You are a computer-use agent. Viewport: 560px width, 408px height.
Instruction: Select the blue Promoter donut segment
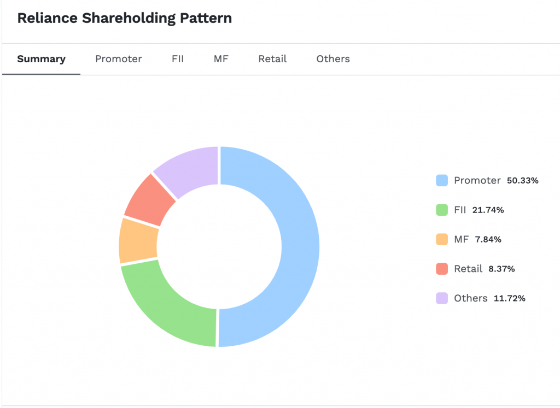[299, 246]
